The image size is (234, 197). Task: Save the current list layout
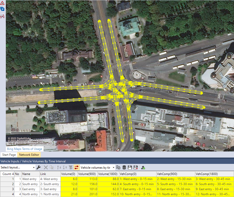coord(130,167)
